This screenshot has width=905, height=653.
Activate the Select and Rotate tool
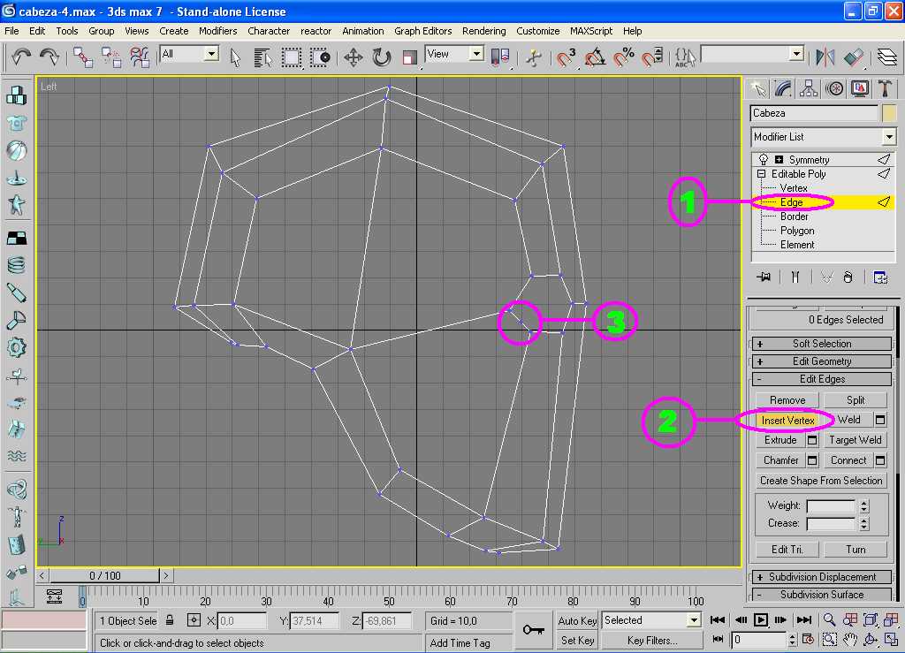tap(382, 57)
